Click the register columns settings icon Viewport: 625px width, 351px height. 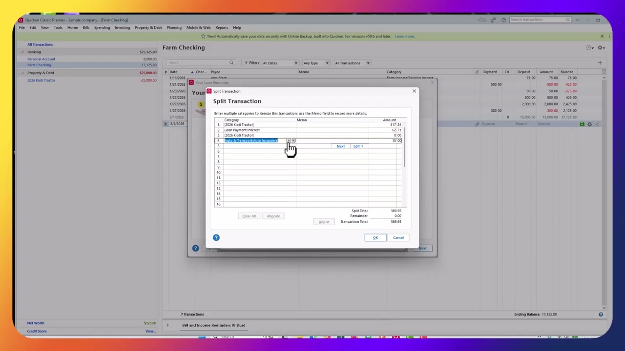coord(604,72)
